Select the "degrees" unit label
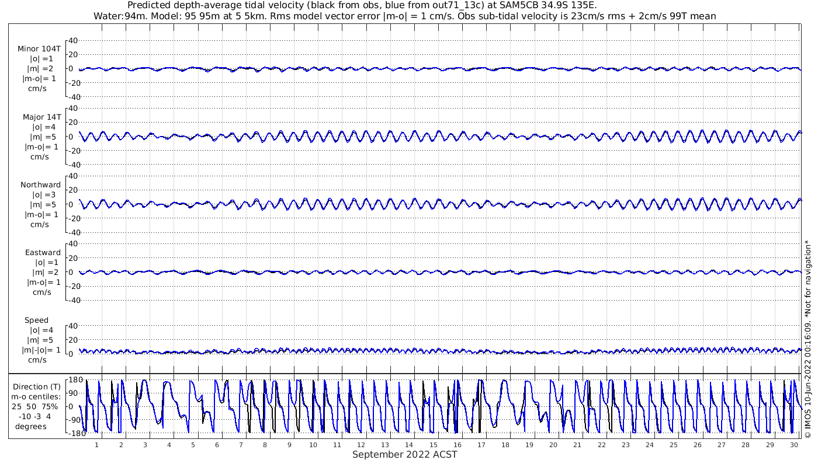This screenshot has width=818, height=467. point(31,427)
